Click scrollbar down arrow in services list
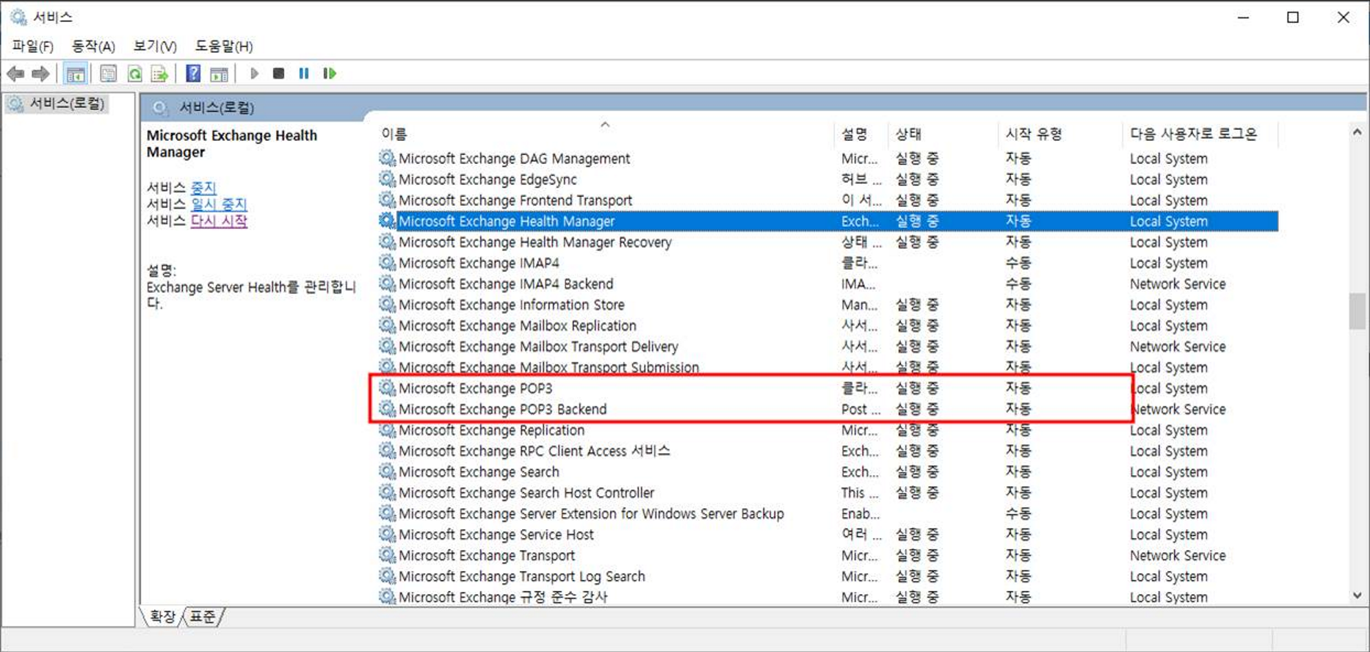 coord(1357,595)
